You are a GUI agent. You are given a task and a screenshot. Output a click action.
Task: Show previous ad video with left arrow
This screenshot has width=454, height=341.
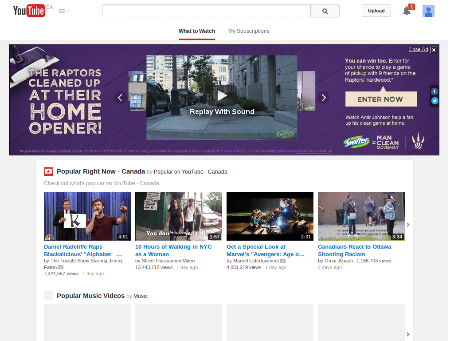click(x=120, y=98)
